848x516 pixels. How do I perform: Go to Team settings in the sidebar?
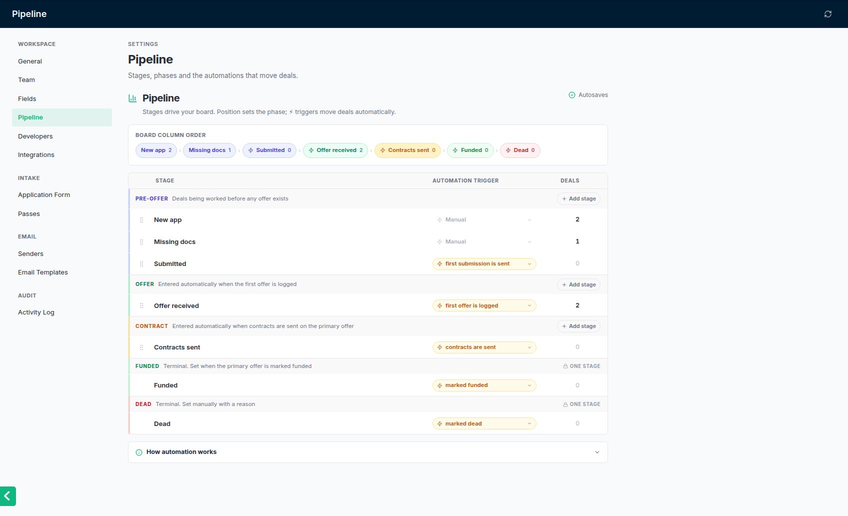(62, 80)
